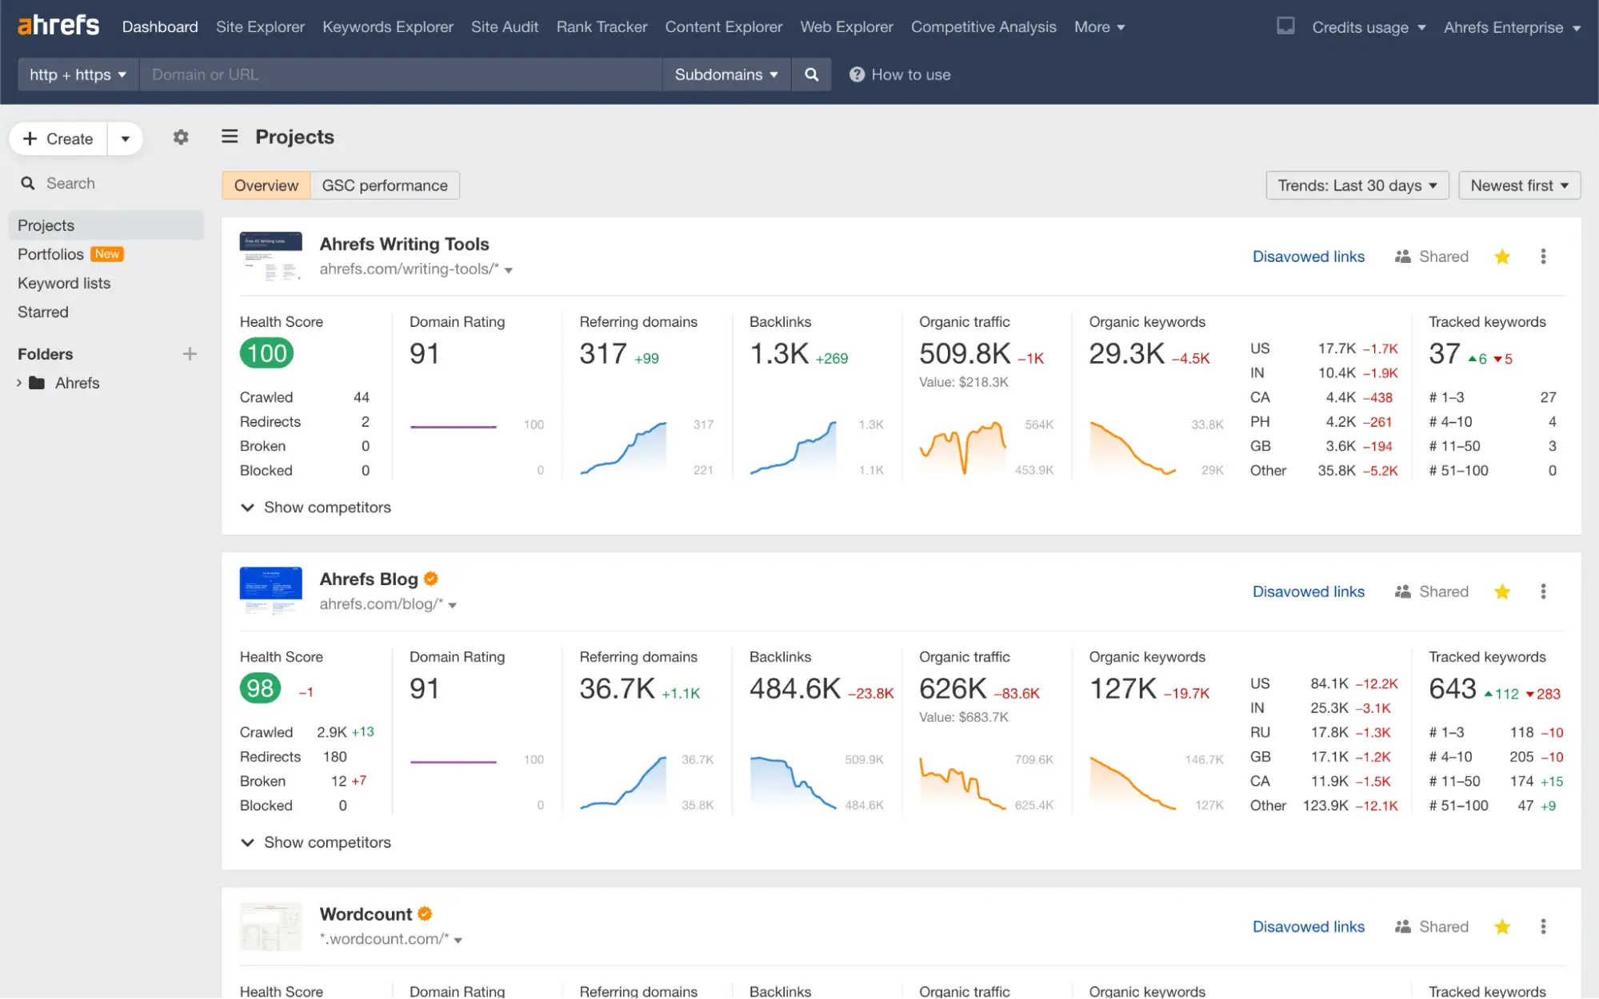Viewport: 1599px width, 999px height.
Task: Open the hamburger menu next to Projects
Action: pos(230,136)
